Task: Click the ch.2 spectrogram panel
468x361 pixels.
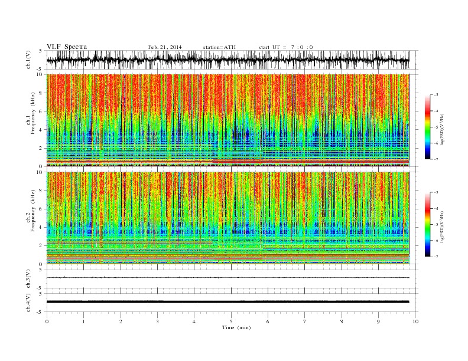Action: tap(228, 218)
